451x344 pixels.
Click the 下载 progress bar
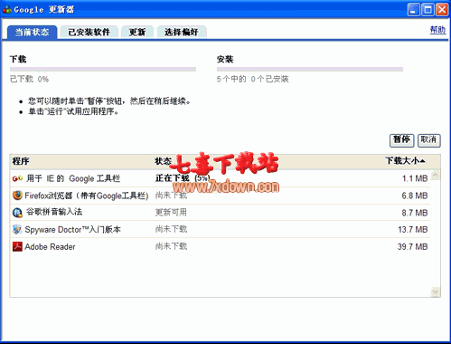pos(103,70)
